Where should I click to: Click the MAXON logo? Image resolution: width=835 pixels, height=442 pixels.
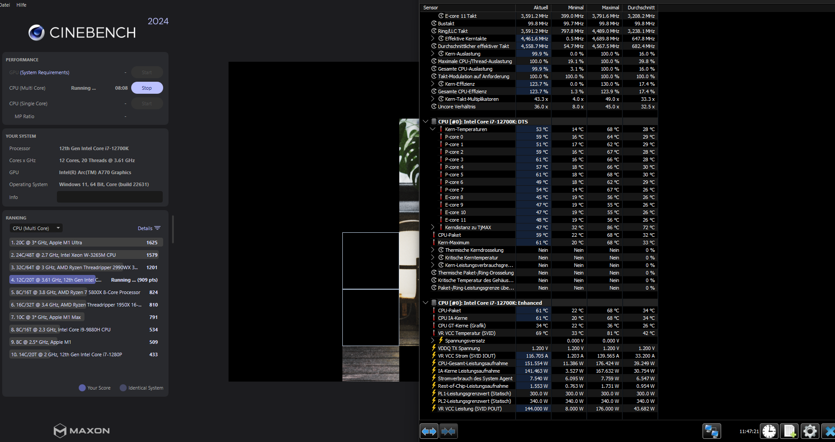[x=82, y=430]
